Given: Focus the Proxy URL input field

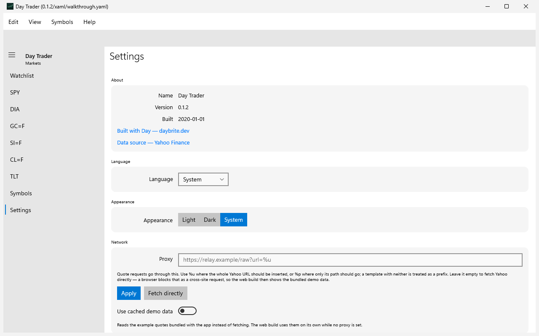Looking at the screenshot, I should pyautogui.click(x=350, y=260).
